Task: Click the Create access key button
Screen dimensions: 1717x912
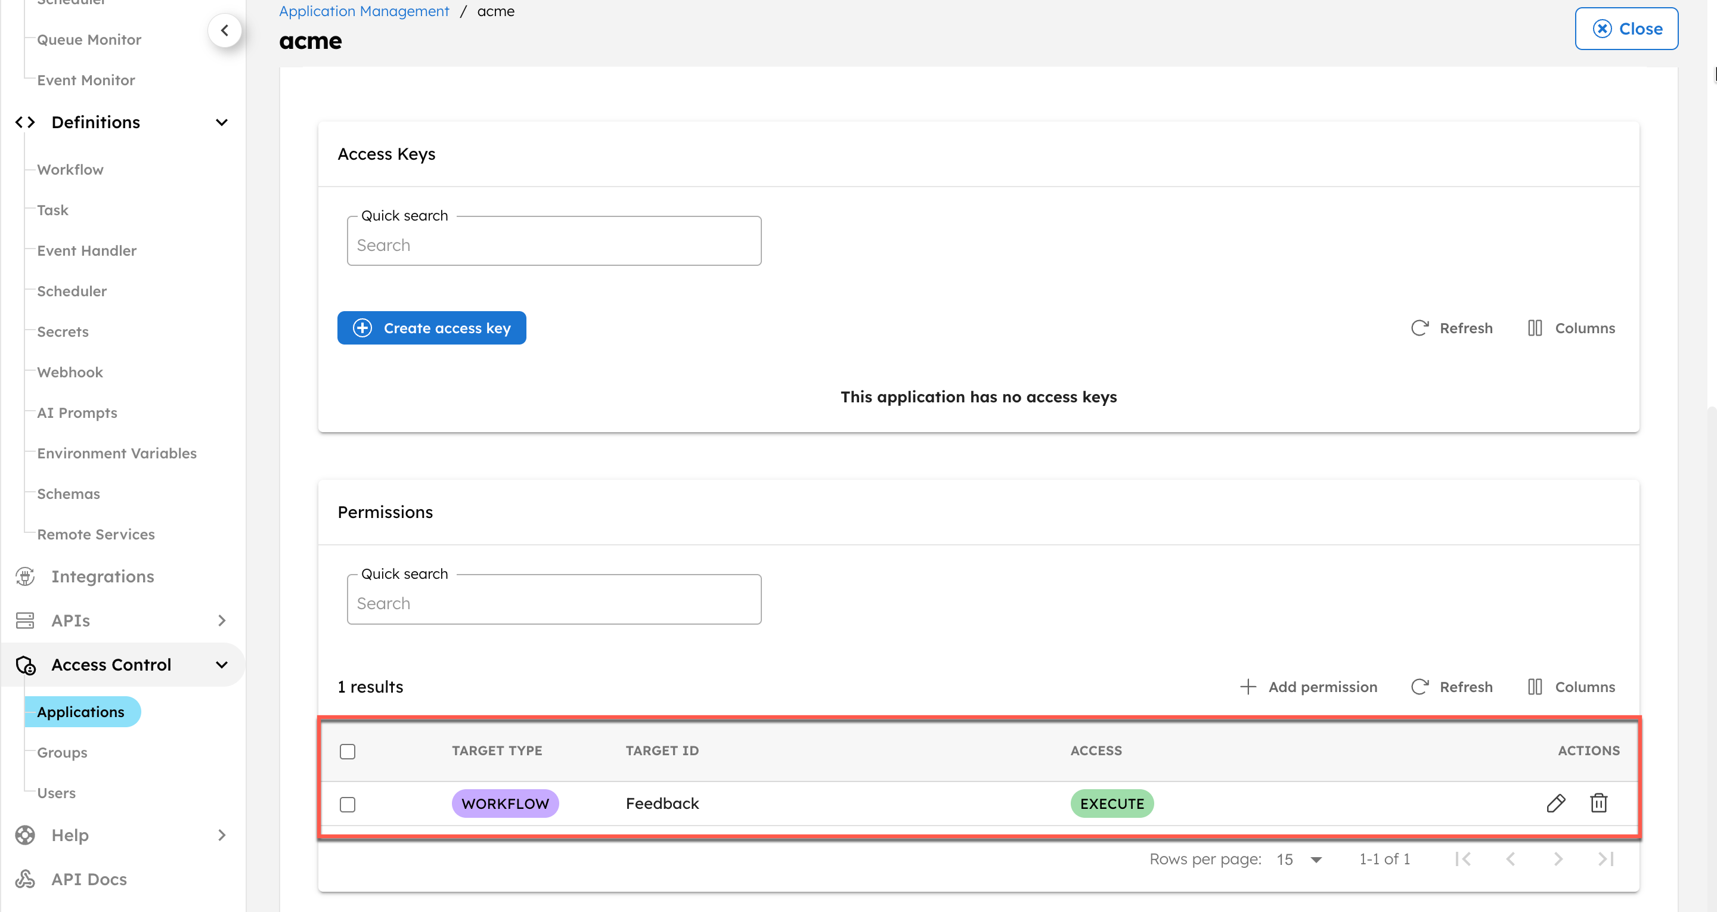Action: click(431, 327)
